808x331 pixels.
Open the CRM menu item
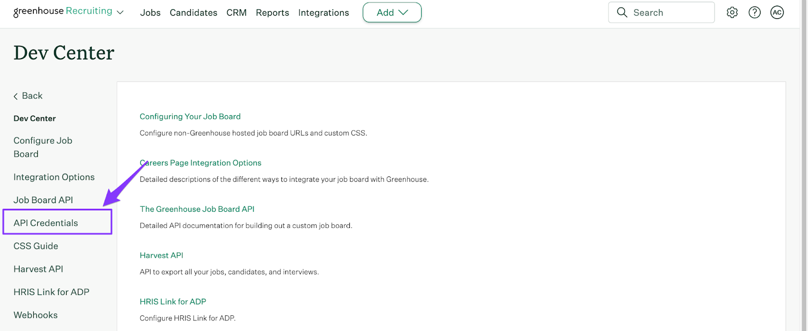[236, 13]
